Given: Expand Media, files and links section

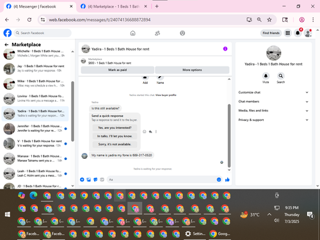Looking at the screenshot, I should 273,111.
